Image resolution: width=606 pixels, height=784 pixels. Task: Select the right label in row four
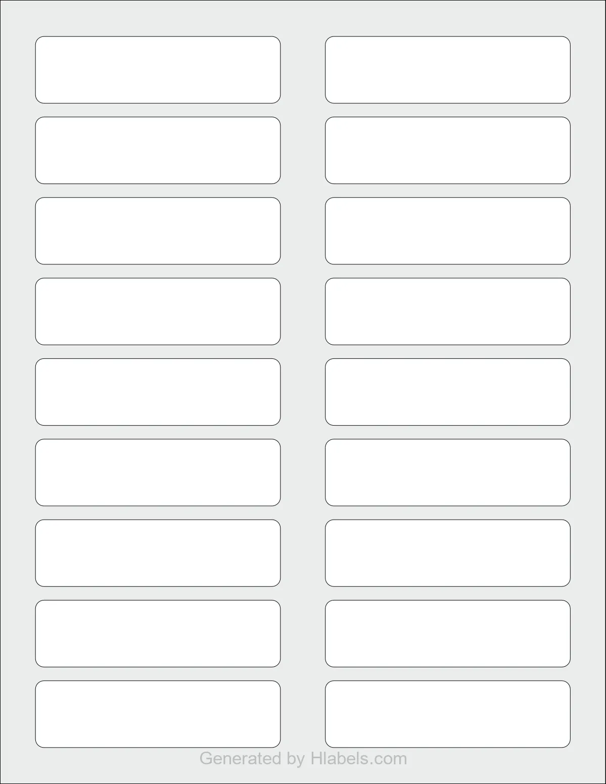pos(448,311)
